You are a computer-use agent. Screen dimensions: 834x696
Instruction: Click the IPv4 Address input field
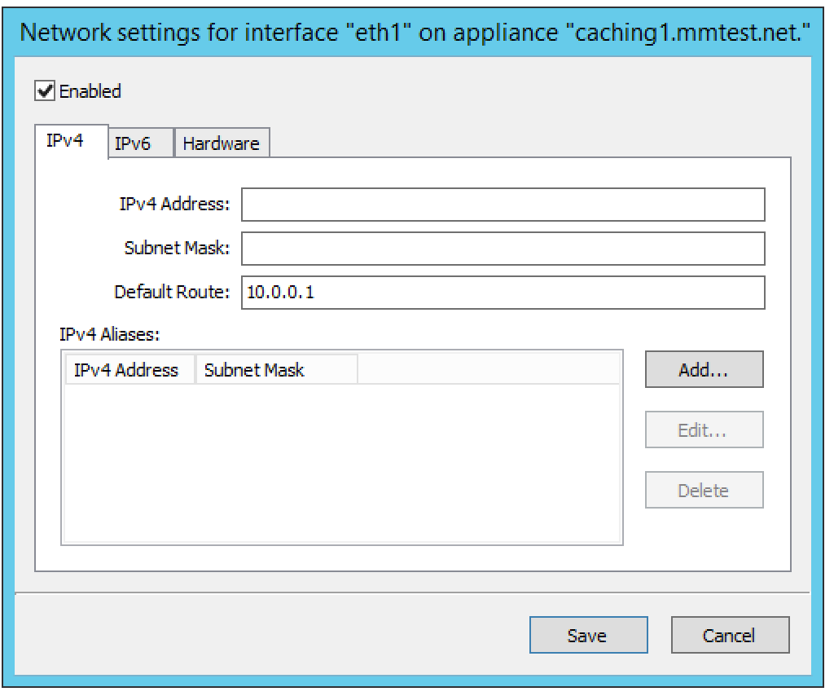tap(503, 205)
